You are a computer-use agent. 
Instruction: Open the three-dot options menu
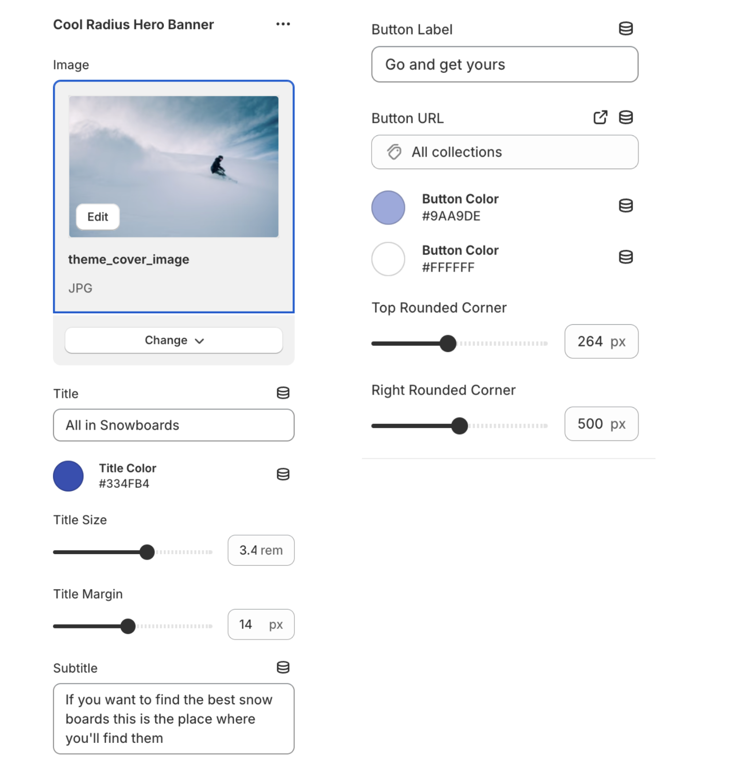(282, 23)
